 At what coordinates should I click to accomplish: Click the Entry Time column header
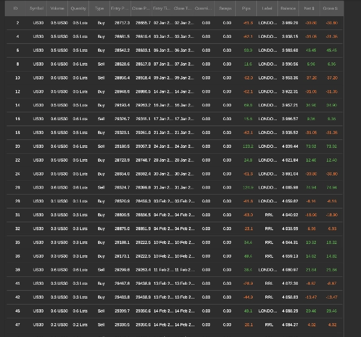click(162, 8)
